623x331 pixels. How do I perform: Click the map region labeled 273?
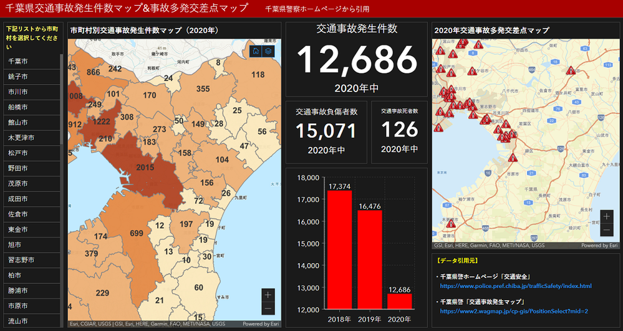[159, 129]
